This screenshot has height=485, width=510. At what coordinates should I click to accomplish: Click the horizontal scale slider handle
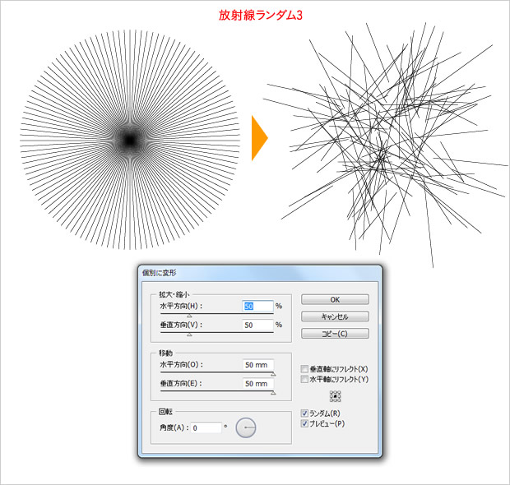(x=189, y=316)
